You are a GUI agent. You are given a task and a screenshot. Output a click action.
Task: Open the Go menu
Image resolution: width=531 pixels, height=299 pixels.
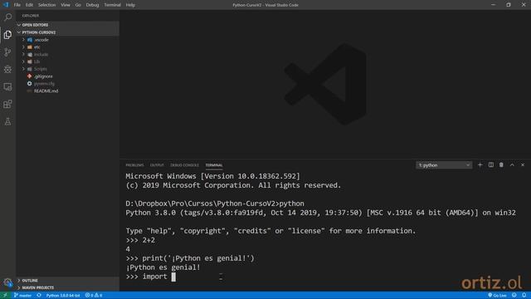point(78,5)
